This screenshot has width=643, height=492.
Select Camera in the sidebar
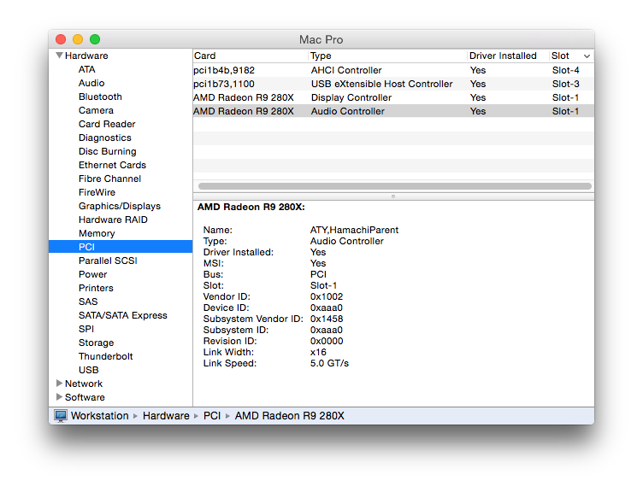(96, 110)
